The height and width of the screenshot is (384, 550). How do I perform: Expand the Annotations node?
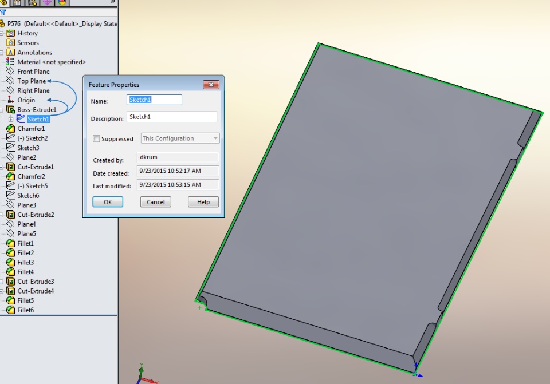click(2, 53)
